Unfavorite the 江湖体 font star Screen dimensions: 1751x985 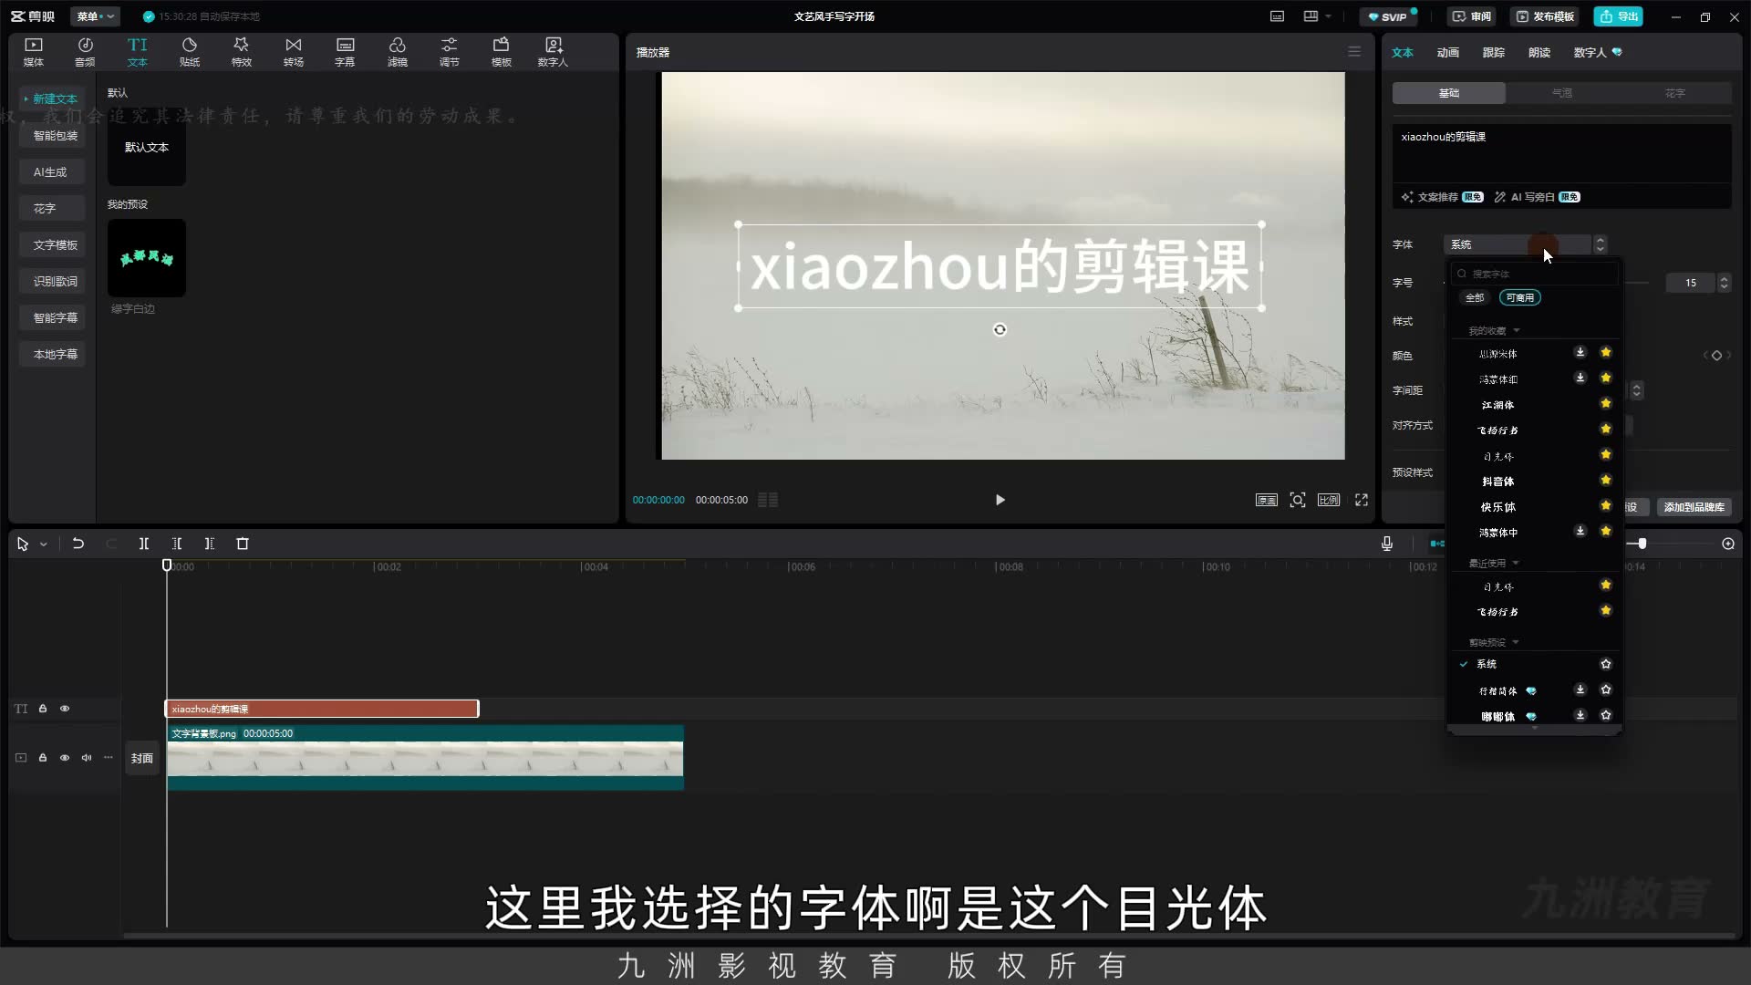click(x=1606, y=403)
